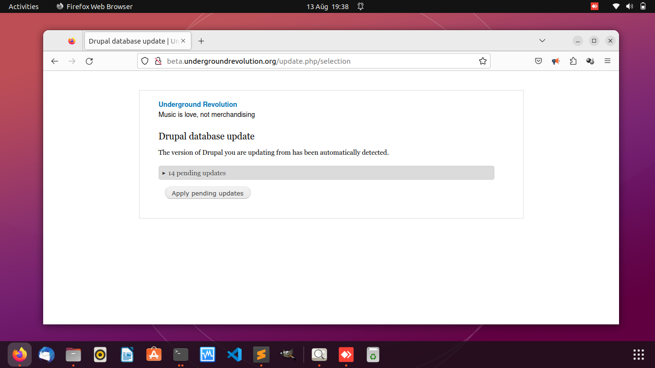Viewport: 655px width, 368px height.
Task: Launch Rhythmbox from the dock
Action: 100,355
